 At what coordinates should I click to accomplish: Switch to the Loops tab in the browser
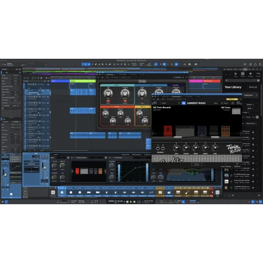(x=240, y=69)
